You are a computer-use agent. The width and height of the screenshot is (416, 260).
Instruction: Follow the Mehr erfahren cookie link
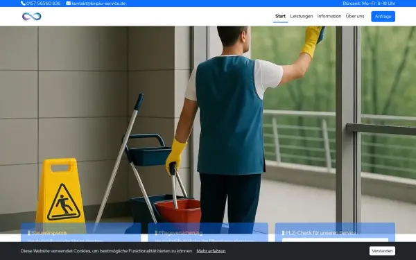point(211,251)
